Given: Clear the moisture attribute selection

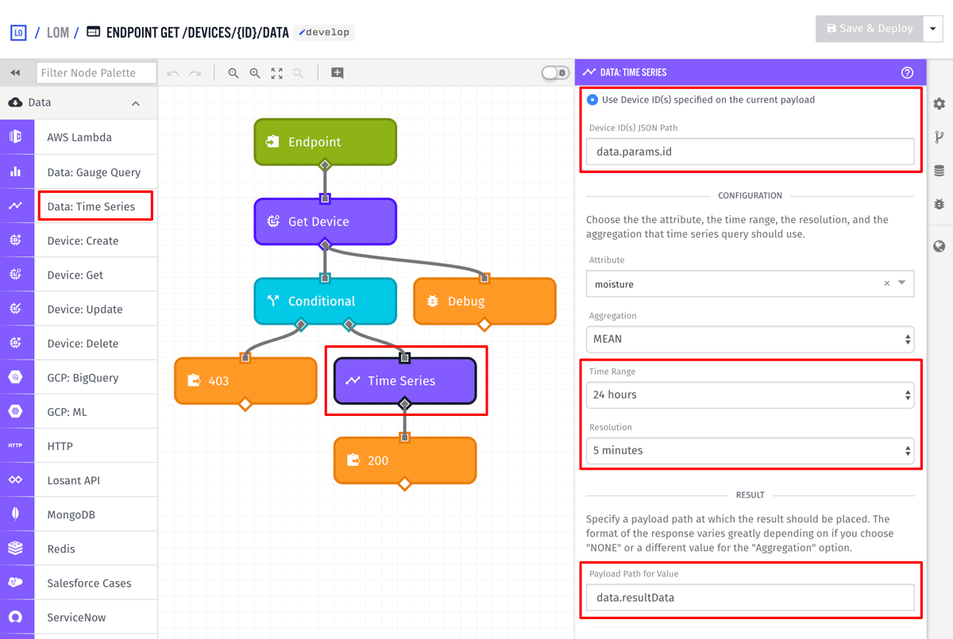Looking at the screenshot, I should pyautogui.click(x=887, y=283).
